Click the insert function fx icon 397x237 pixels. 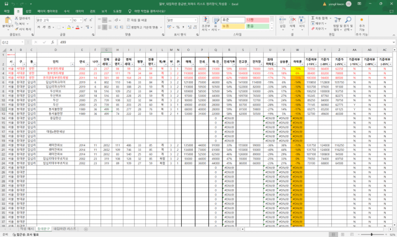[x=52, y=42]
